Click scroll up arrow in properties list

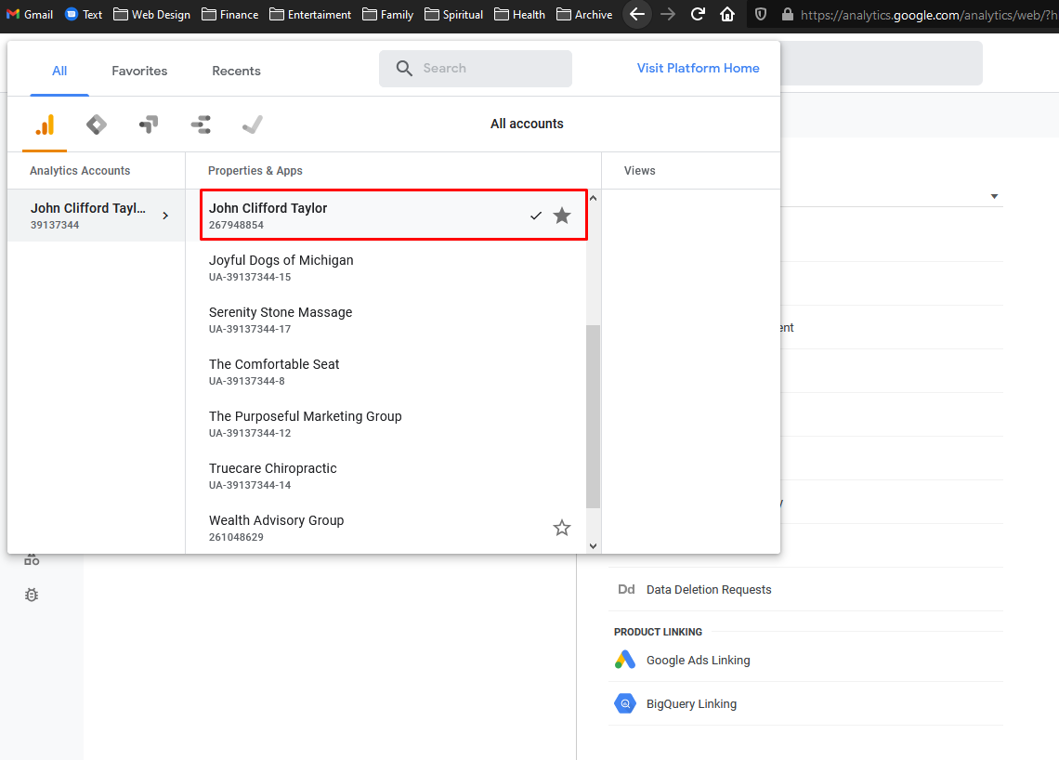coord(593,198)
